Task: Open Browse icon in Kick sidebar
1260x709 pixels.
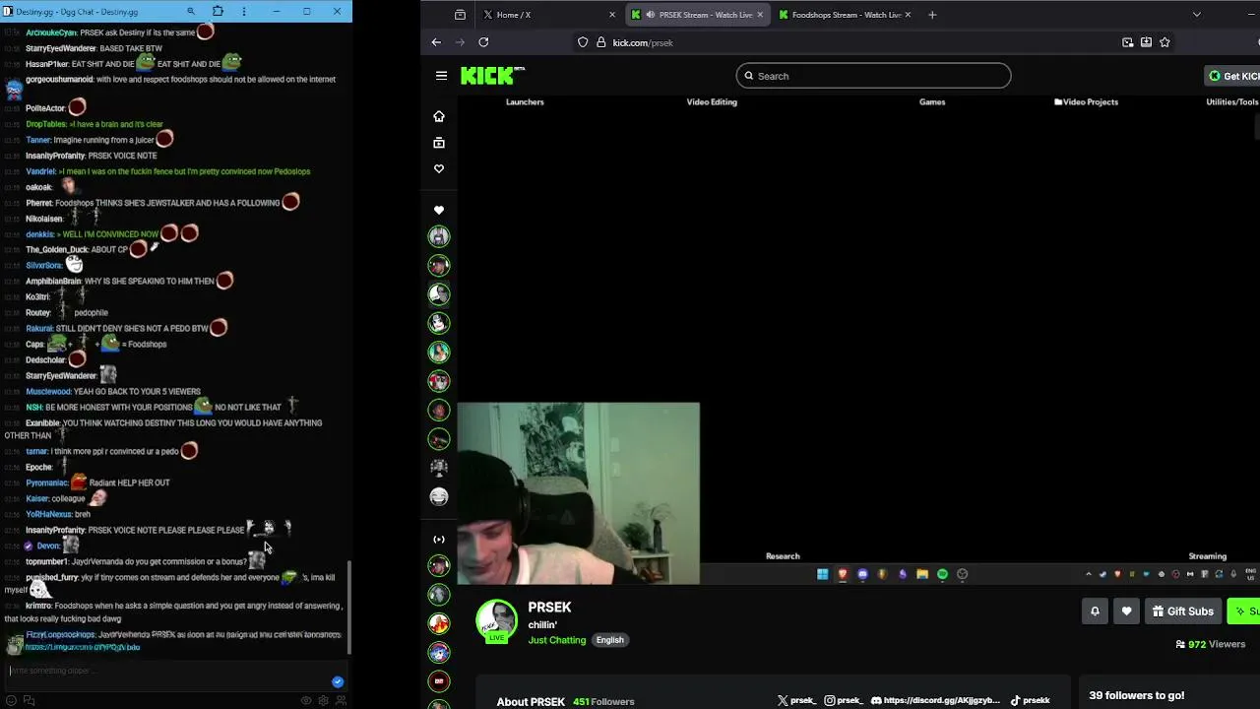Action: (x=439, y=143)
